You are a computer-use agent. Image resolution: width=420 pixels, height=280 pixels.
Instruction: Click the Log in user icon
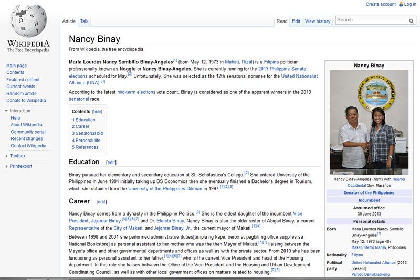(x=401, y=4)
